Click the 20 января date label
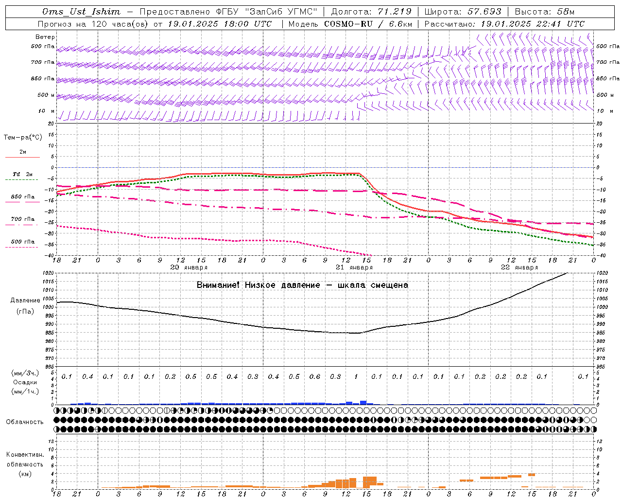622x498 pixels. click(x=189, y=267)
